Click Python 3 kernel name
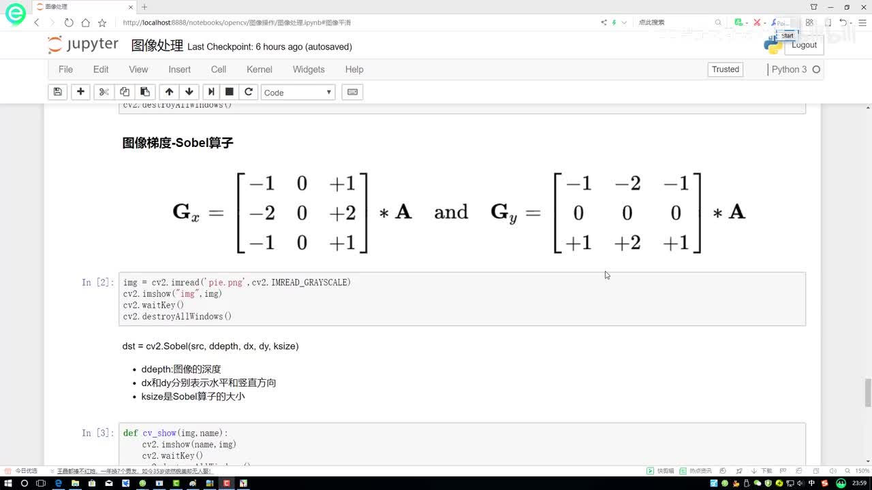This screenshot has width=872, height=490. tap(789, 69)
